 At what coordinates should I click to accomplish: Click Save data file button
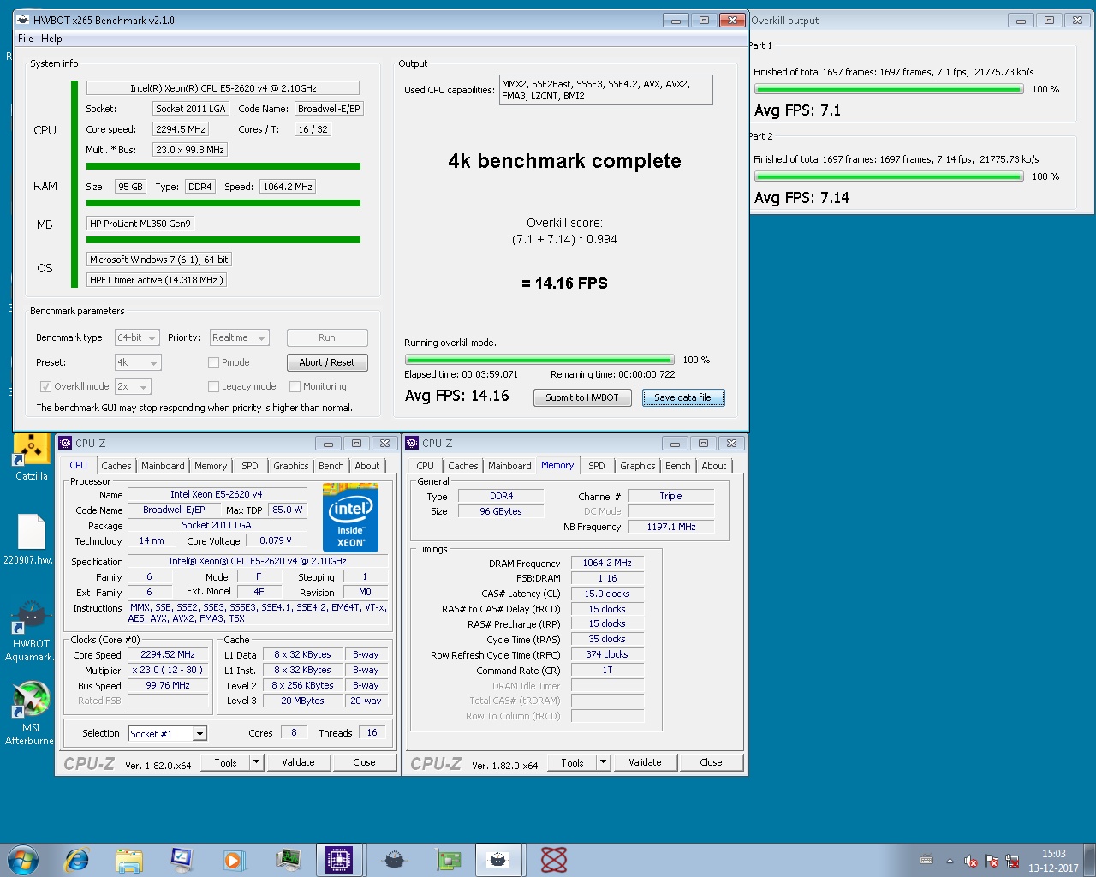click(x=682, y=397)
